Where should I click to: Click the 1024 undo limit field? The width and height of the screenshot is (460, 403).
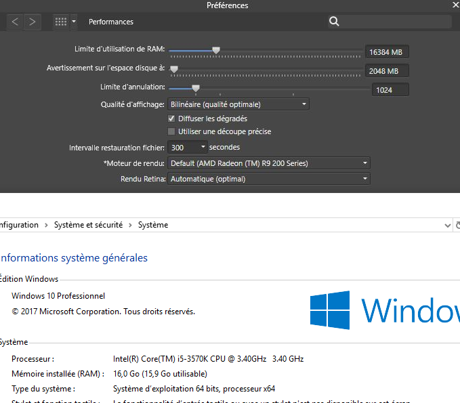pos(390,90)
